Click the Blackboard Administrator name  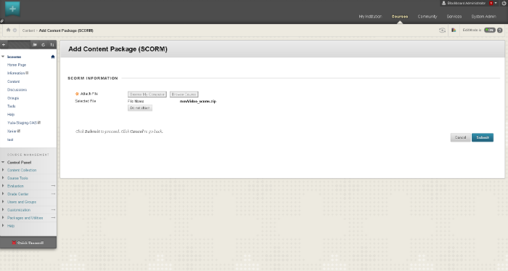click(466, 3)
